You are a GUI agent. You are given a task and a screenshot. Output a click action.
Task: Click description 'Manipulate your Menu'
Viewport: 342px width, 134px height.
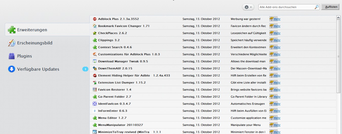(x=246, y=125)
